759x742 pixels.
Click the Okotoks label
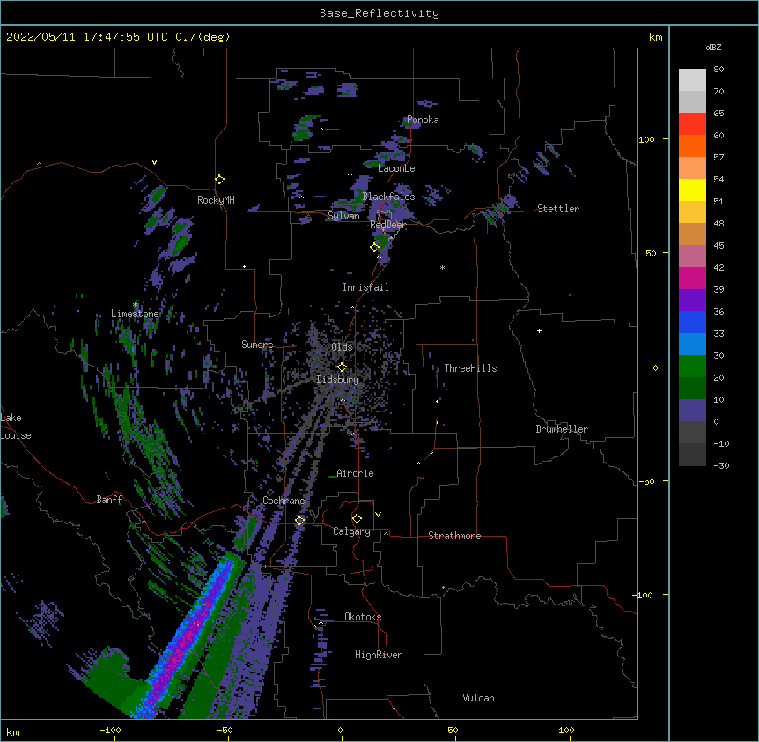point(363,617)
